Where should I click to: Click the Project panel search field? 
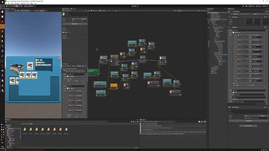[119, 122]
